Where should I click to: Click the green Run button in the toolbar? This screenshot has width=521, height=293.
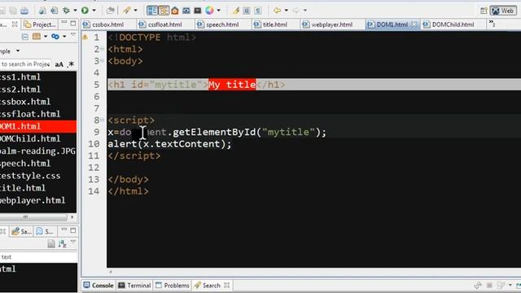point(85,11)
